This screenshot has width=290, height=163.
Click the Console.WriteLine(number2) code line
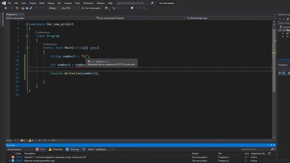(x=74, y=73)
